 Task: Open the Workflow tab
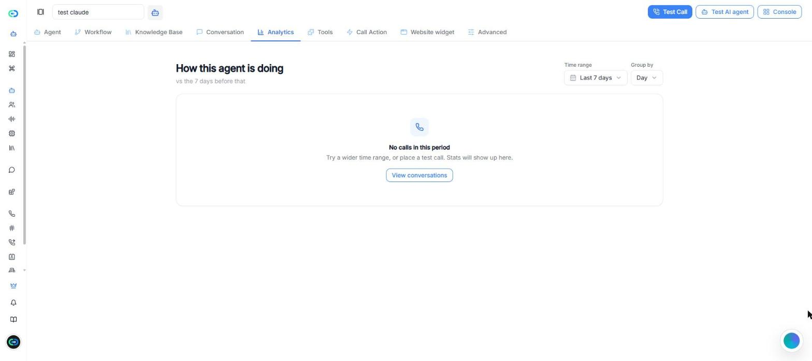[x=93, y=32]
